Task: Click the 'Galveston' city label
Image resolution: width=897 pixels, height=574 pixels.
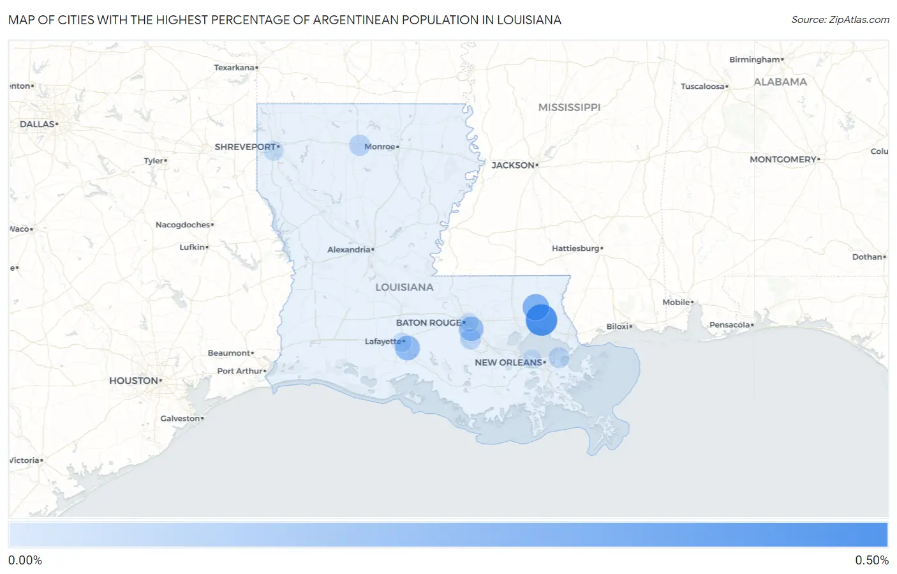Action: [181, 419]
